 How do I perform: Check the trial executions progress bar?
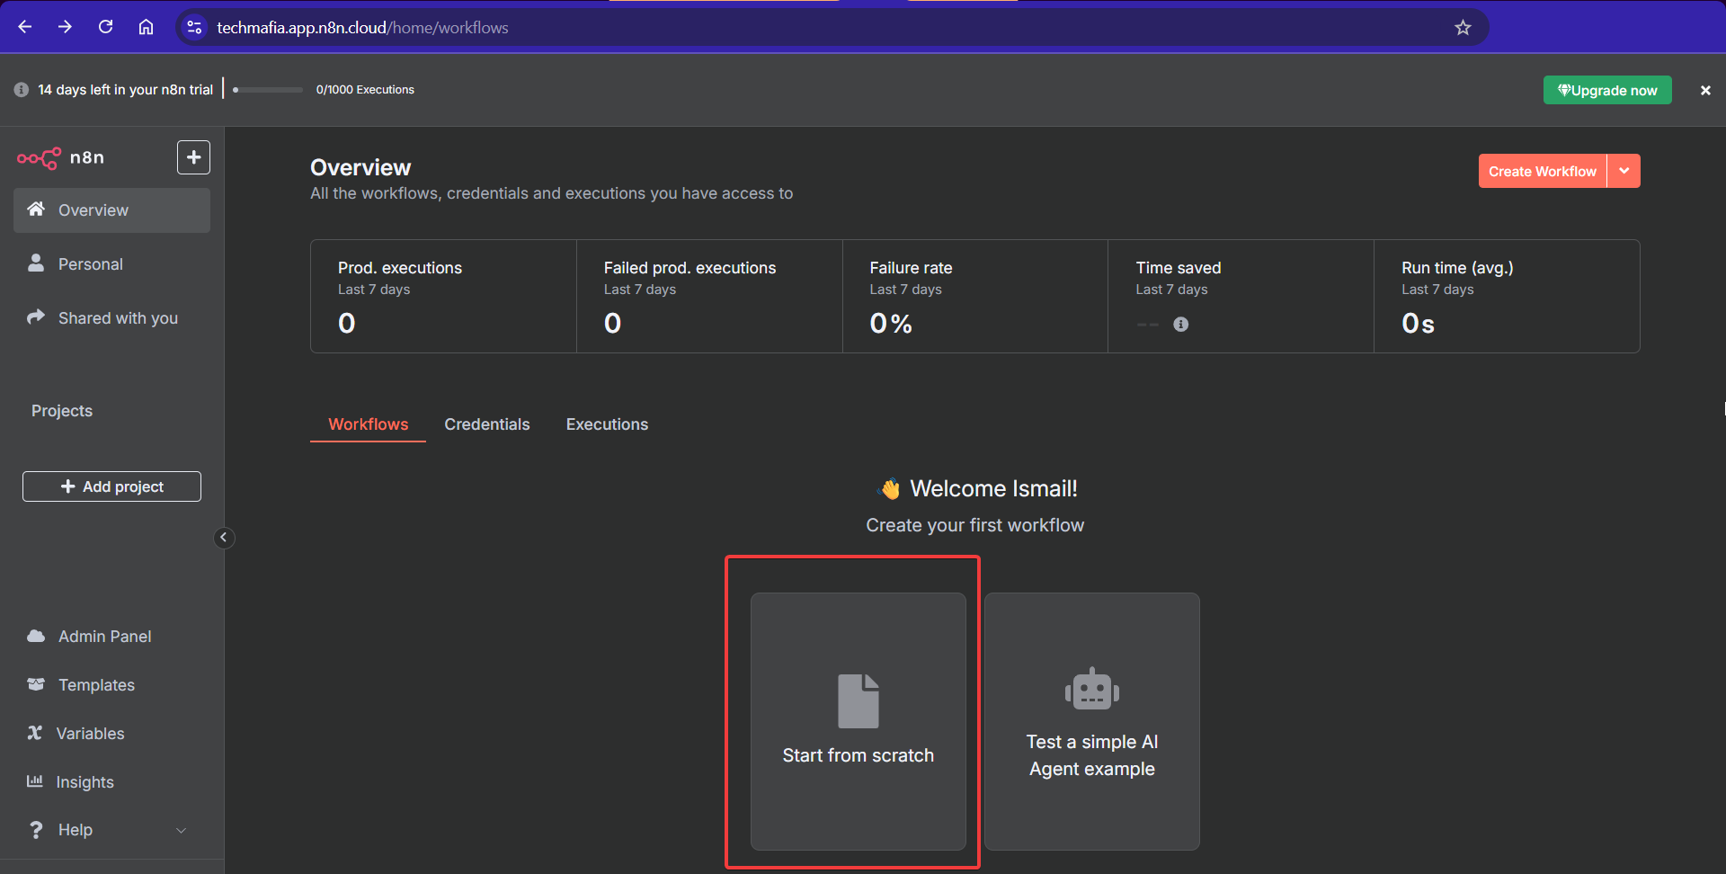267,90
